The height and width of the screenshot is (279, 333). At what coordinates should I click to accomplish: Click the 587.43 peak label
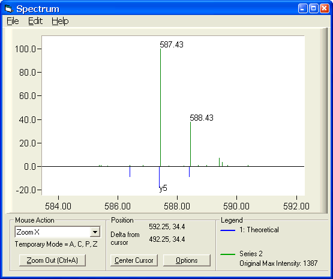(172, 44)
